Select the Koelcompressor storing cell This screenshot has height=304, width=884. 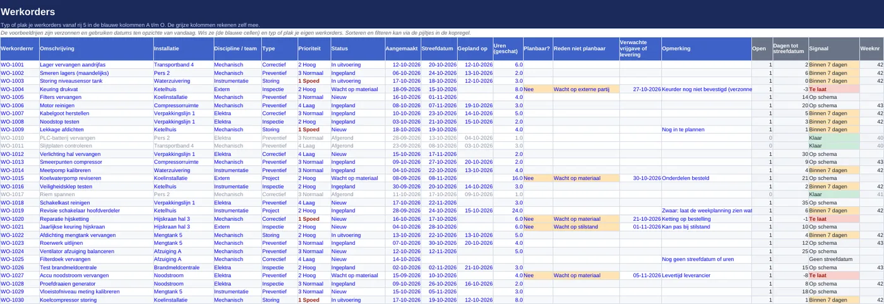pos(95,300)
